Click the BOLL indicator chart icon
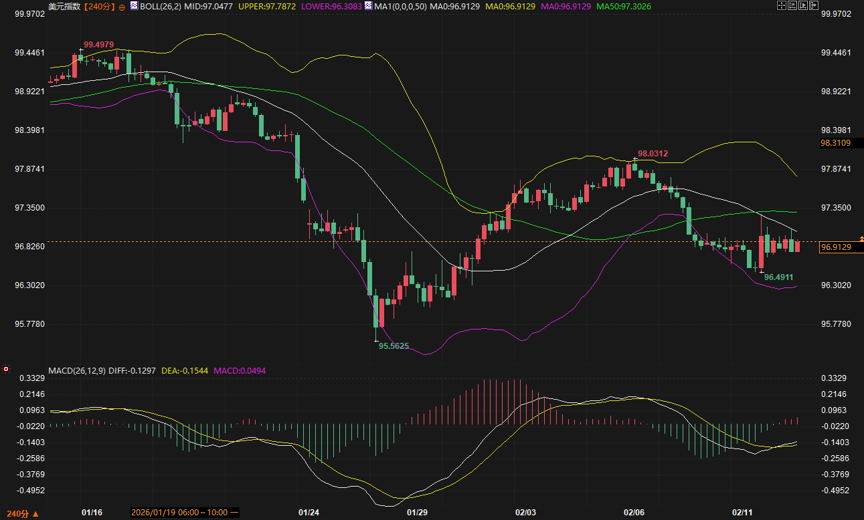 tap(134, 6)
